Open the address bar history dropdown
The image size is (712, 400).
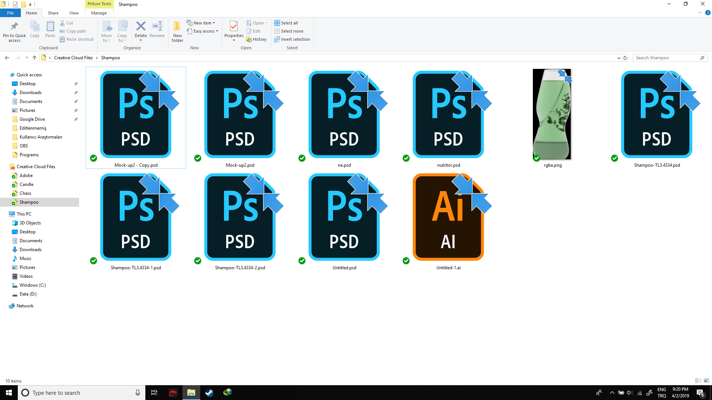coord(619,58)
